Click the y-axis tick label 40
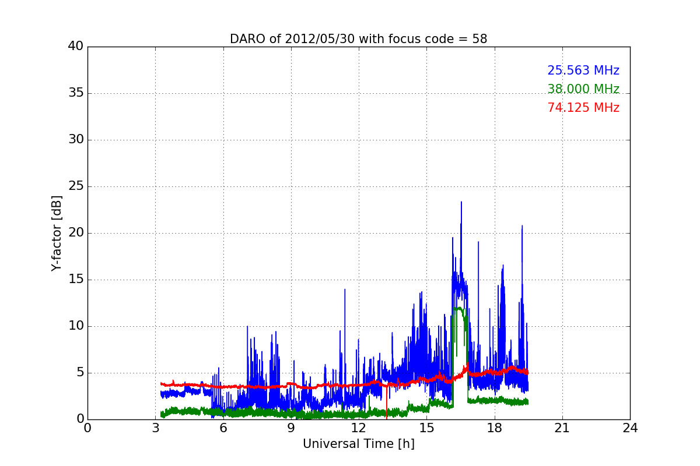The height and width of the screenshot is (466, 700). click(x=76, y=47)
